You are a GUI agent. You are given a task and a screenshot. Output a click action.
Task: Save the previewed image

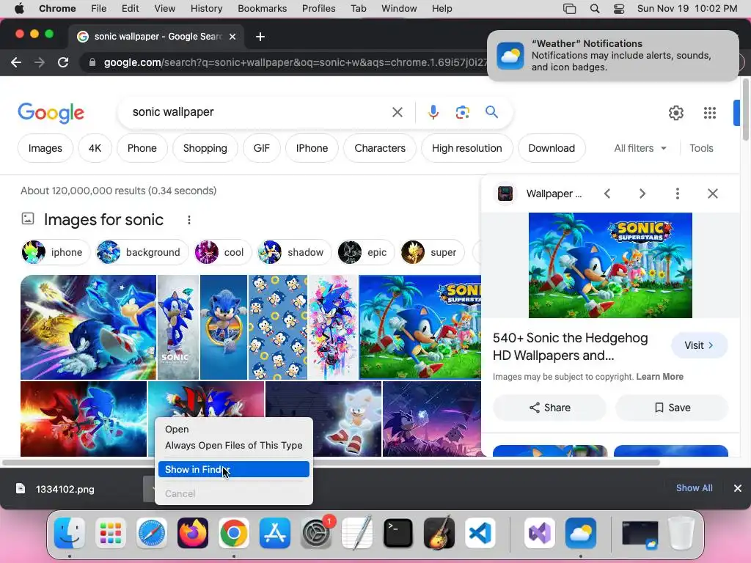(x=672, y=408)
